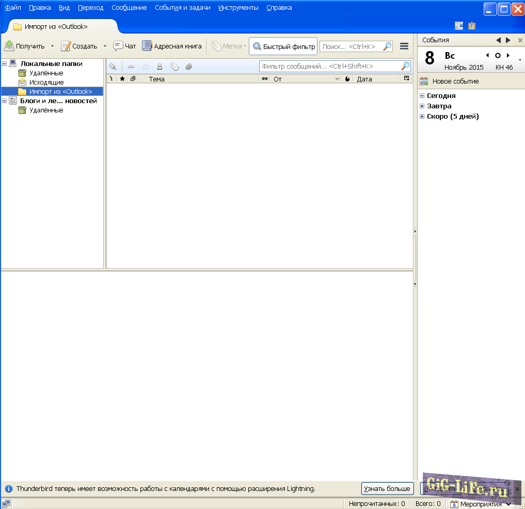The image size is (525, 509).
Task: Click the message filter search field
Action: [329, 67]
